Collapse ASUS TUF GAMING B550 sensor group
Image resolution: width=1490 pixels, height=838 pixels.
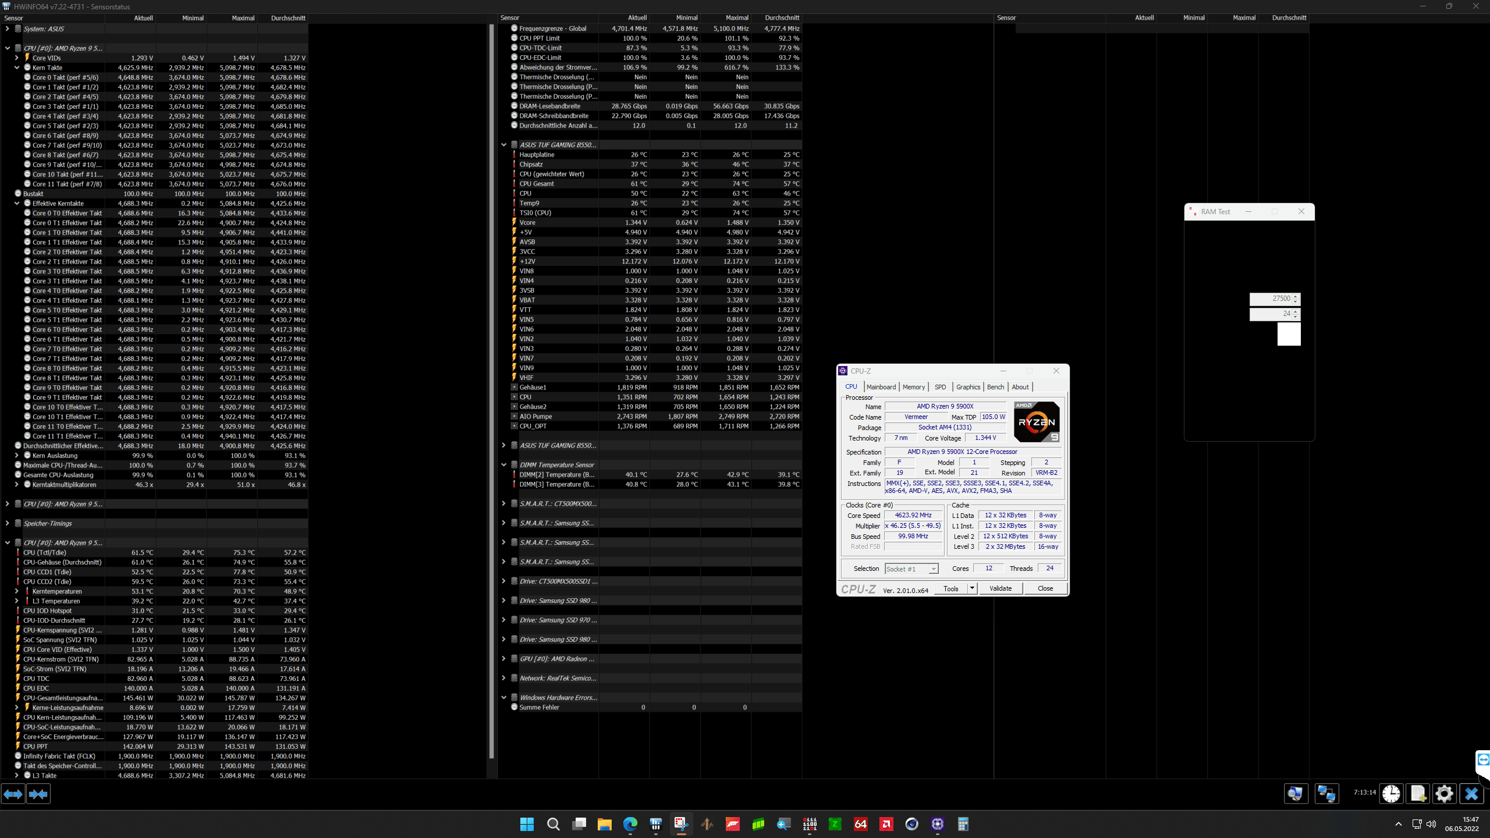pyautogui.click(x=504, y=145)
